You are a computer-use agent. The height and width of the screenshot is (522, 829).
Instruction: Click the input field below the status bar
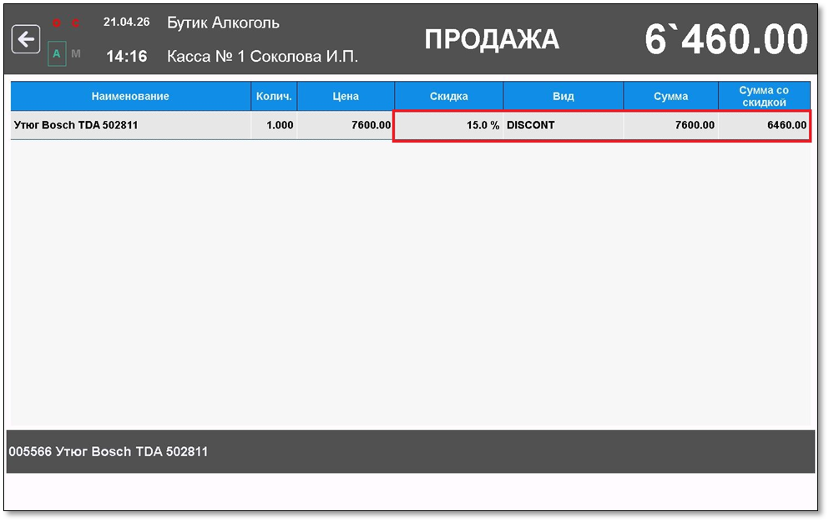click(x=410, y=491)
